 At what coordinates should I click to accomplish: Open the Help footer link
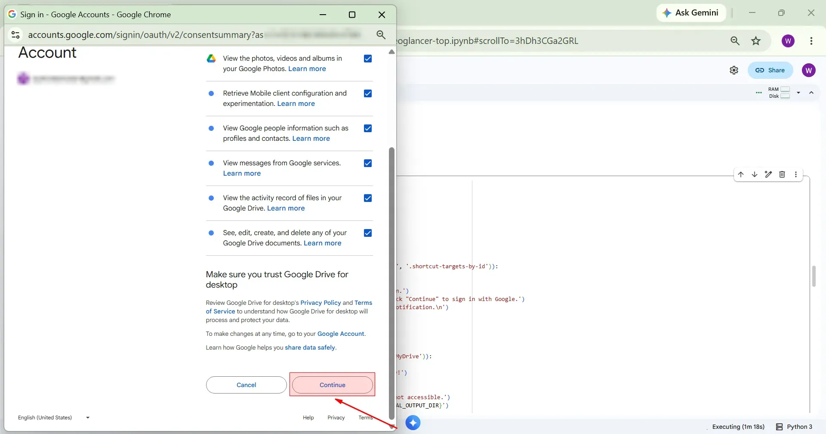[x=308, y=418]
